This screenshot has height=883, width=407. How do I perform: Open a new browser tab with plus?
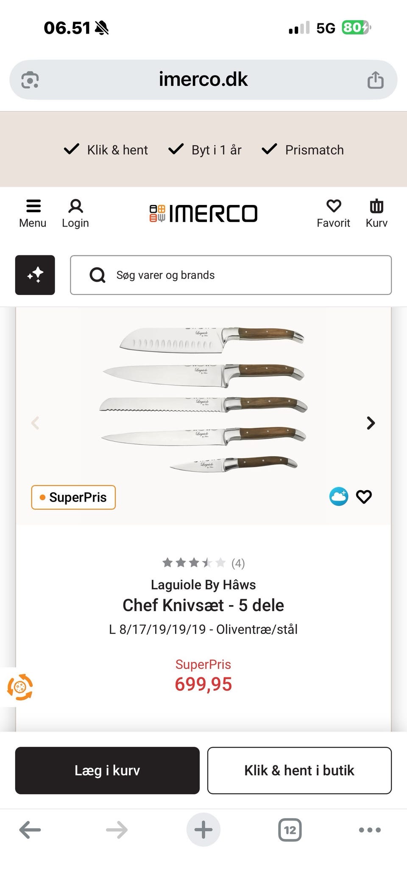point(203,830)
